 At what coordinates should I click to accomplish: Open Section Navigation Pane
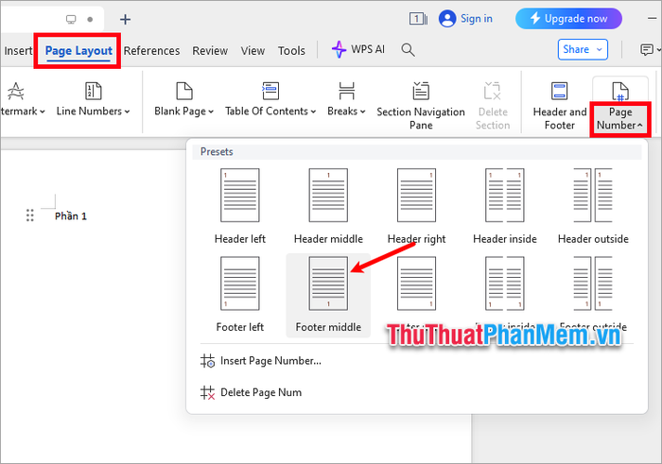[421, 106]
